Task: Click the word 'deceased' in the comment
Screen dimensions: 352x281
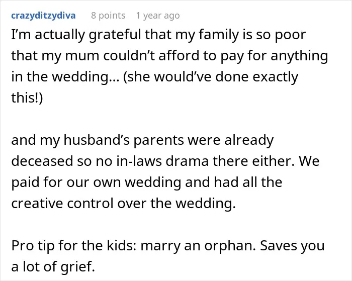Action: point(42,161)
